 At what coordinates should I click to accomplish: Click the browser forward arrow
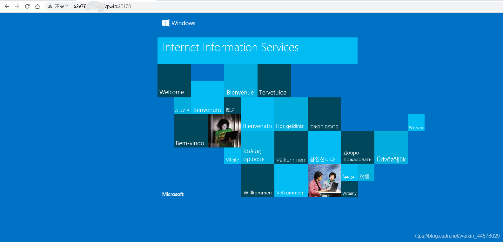(17, 6)
